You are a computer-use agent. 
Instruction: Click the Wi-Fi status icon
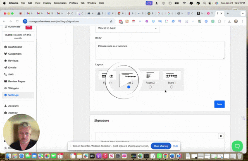pos(184,3)
